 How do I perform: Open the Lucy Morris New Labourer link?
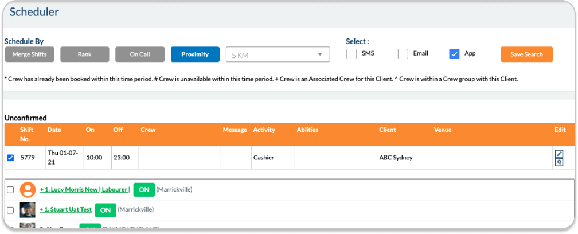(85, 189)
